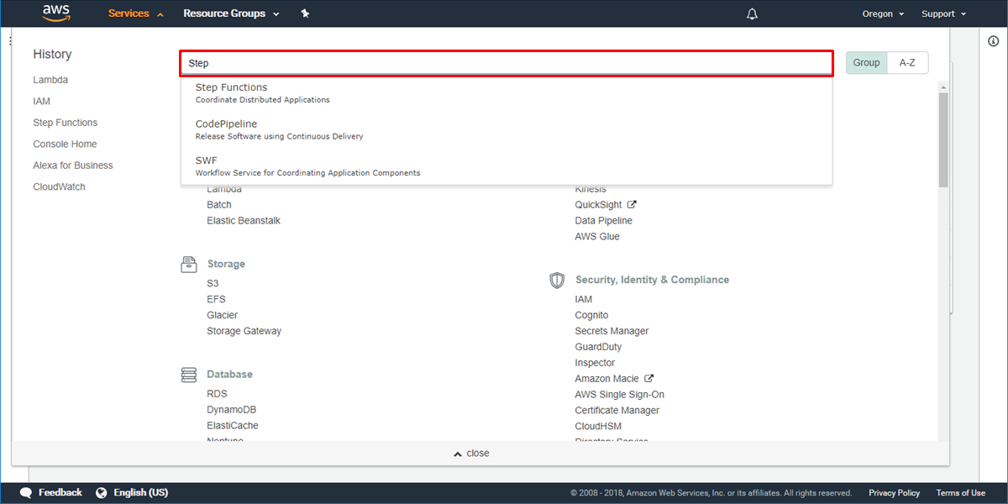Open Storage Gateway service
1008x504 pixels.
[x=244, y=332]
